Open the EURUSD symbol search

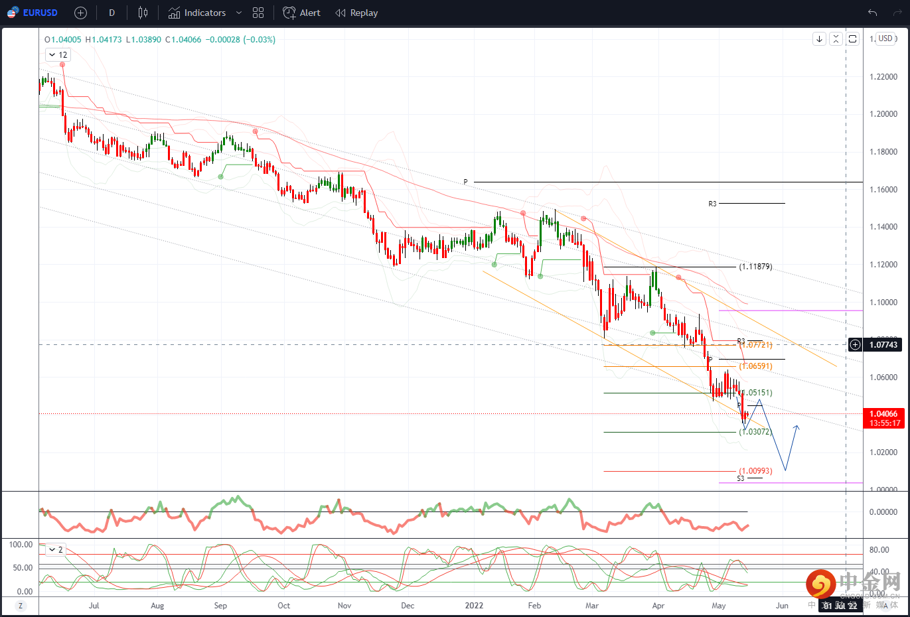[33, 13]
